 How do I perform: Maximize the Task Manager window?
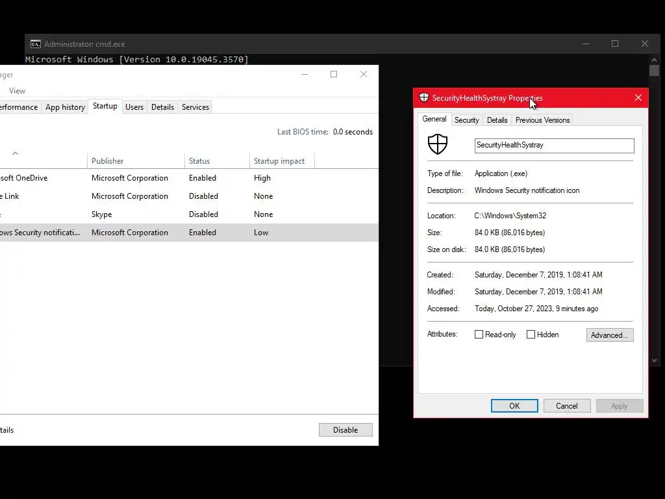click(x=334, y=74)
